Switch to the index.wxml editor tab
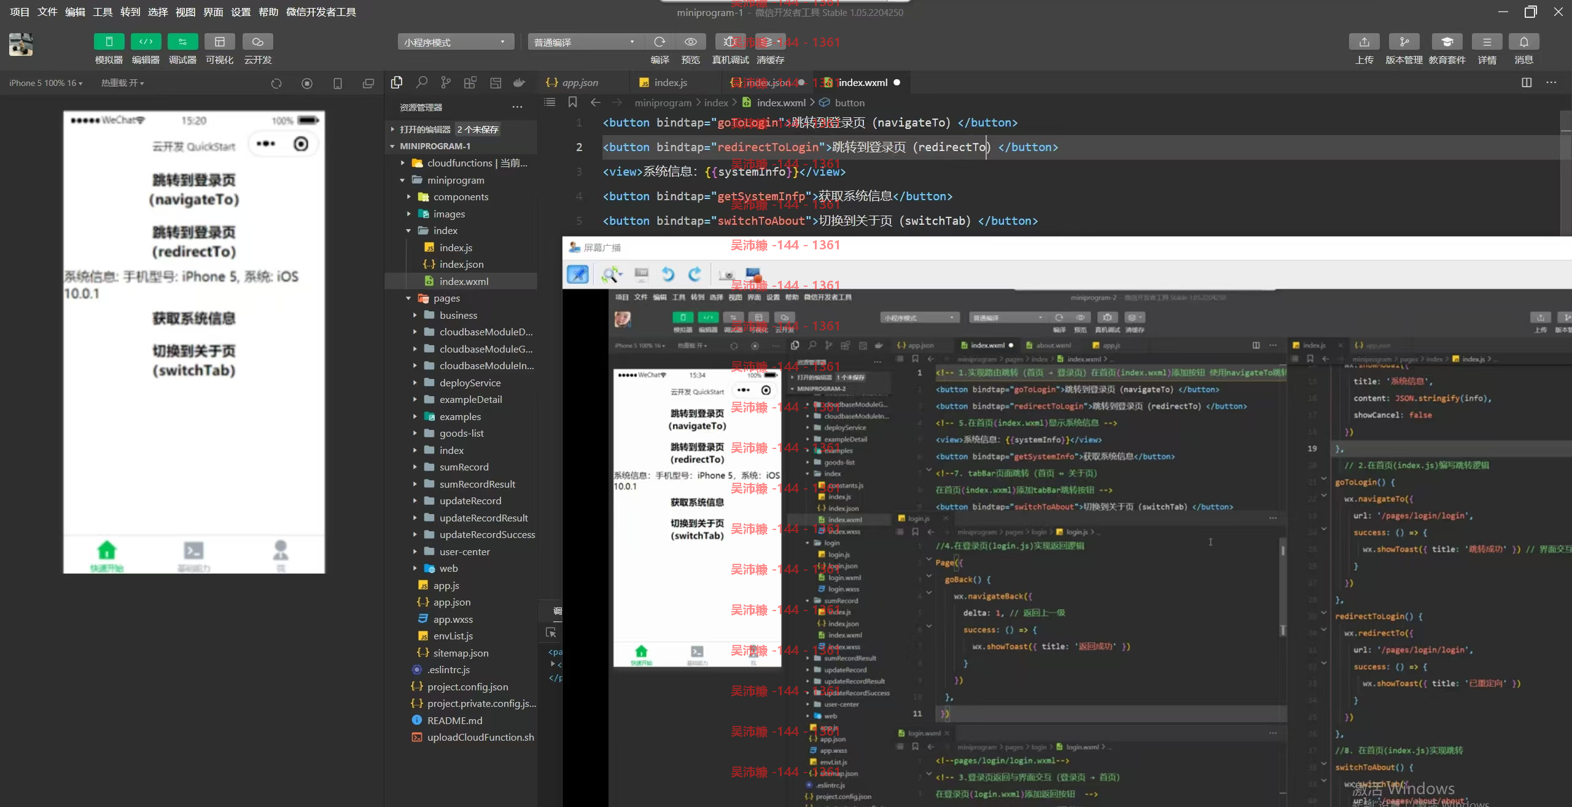Image resolution: width=1572 pixels, height=807 pixels. pos(863,82)
